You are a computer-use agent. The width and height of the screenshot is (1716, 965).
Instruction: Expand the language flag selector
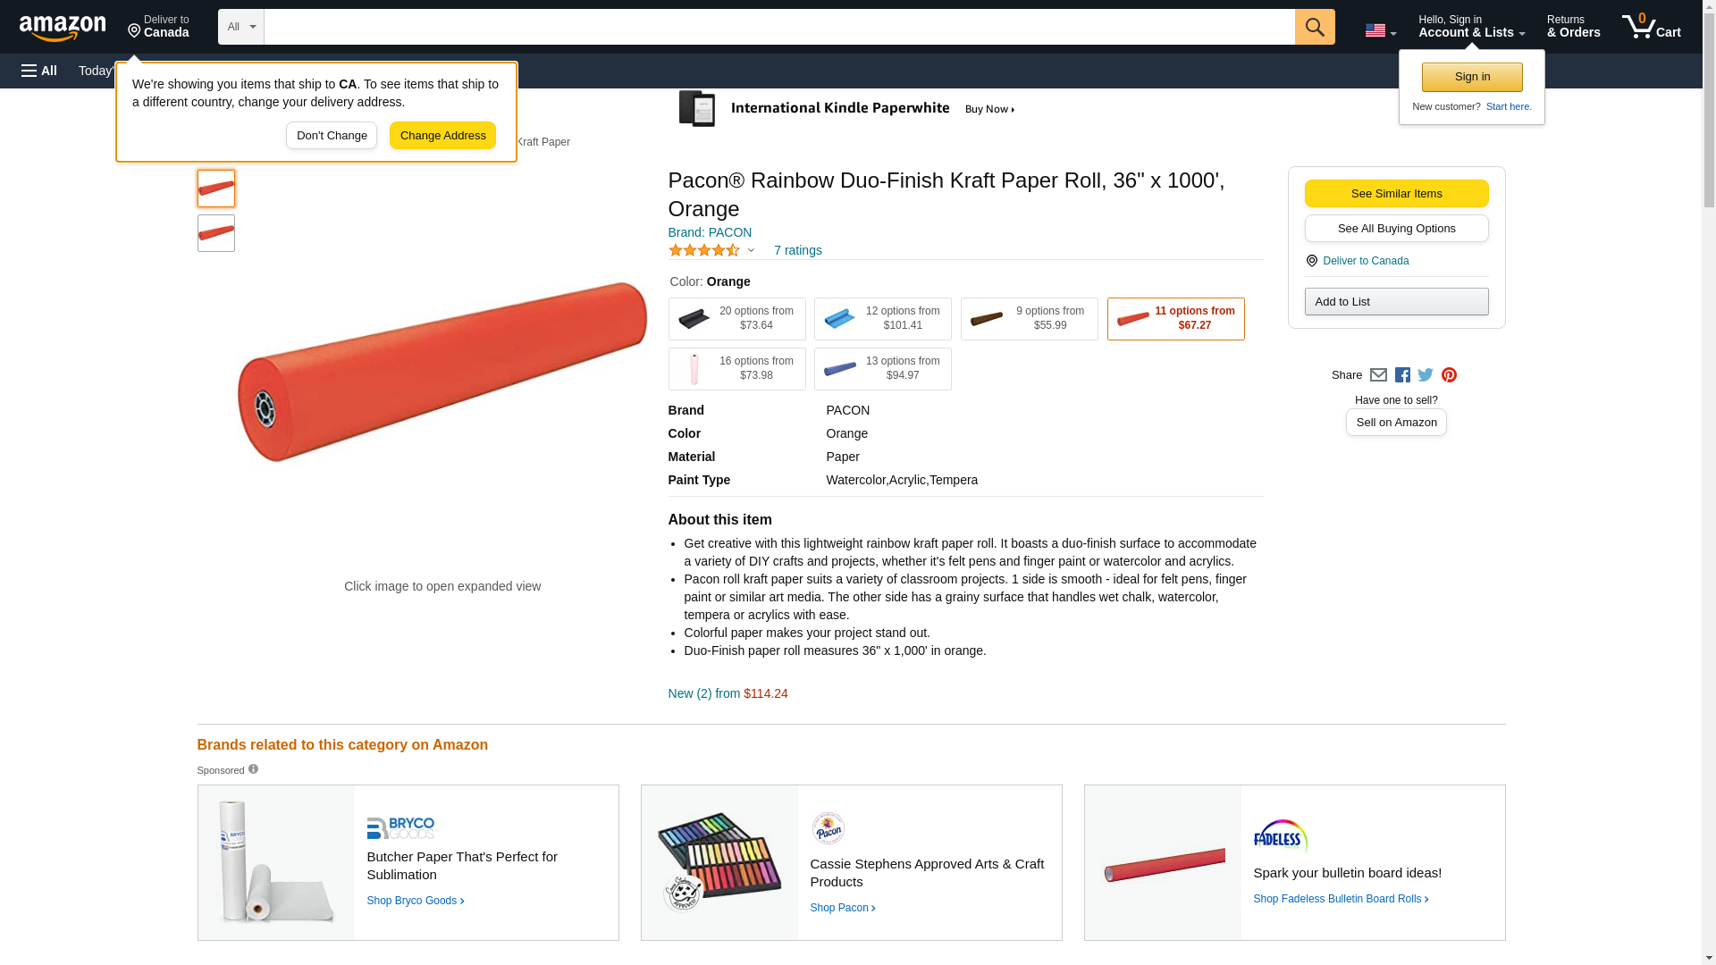pos(1380,30)
